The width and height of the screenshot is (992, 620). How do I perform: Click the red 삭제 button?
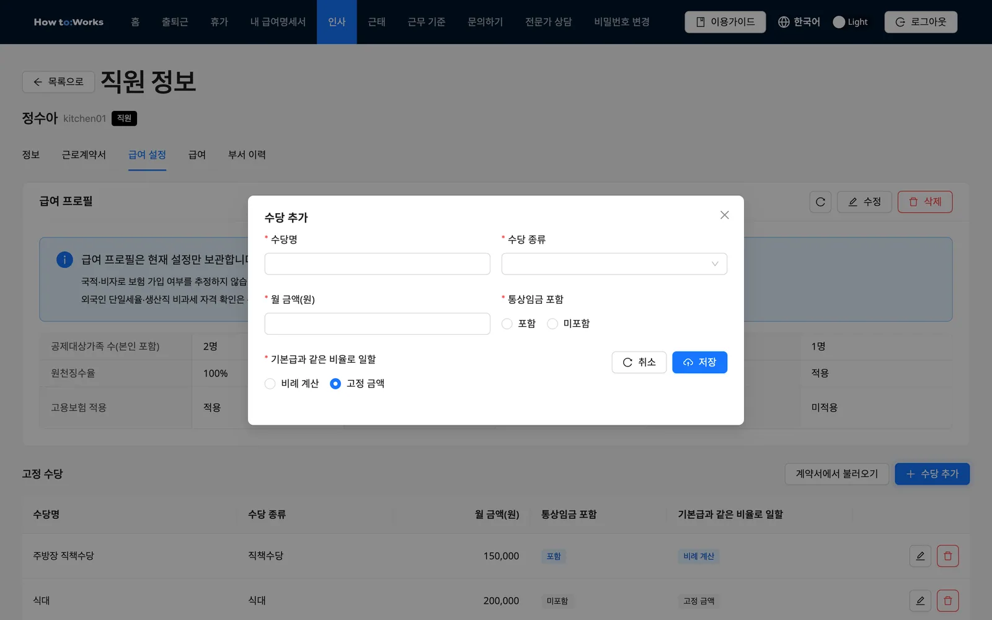pos(925,202)
